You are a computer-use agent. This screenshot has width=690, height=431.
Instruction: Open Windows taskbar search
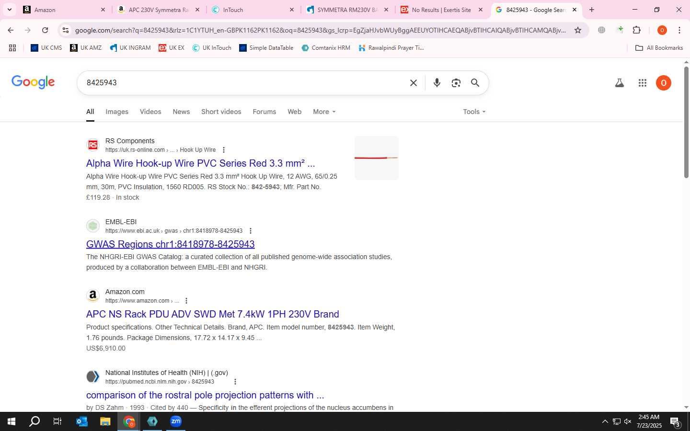pos(34,421)
